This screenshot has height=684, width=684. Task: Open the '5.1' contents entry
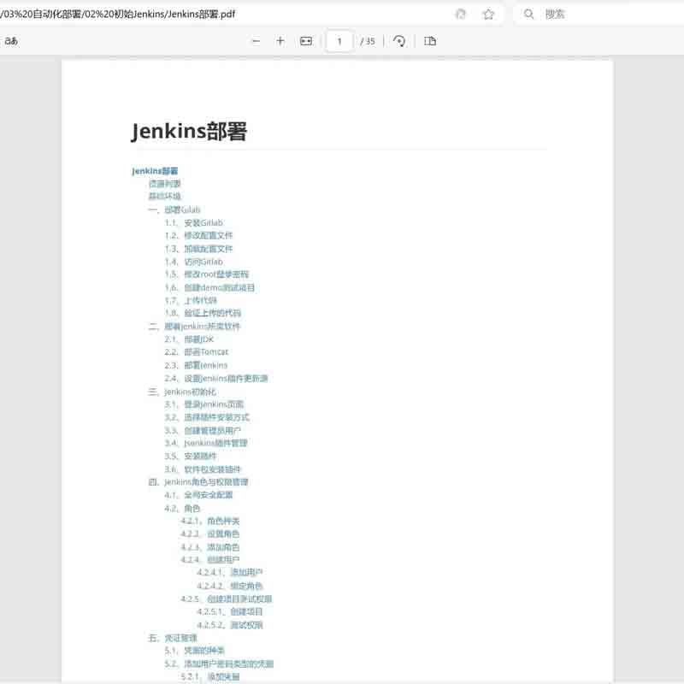pyautogui.click(x=195, y=651)
